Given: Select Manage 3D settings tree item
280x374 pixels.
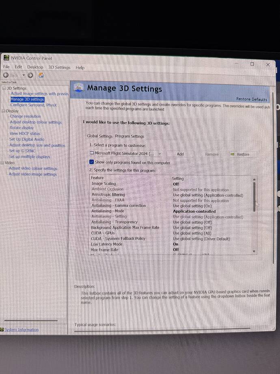Looking at the screenshot, I should coord(27,99).
